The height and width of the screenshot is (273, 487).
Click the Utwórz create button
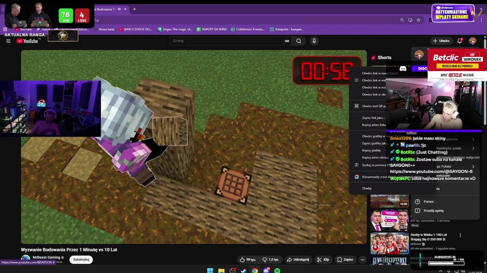(x=441, y=41)
